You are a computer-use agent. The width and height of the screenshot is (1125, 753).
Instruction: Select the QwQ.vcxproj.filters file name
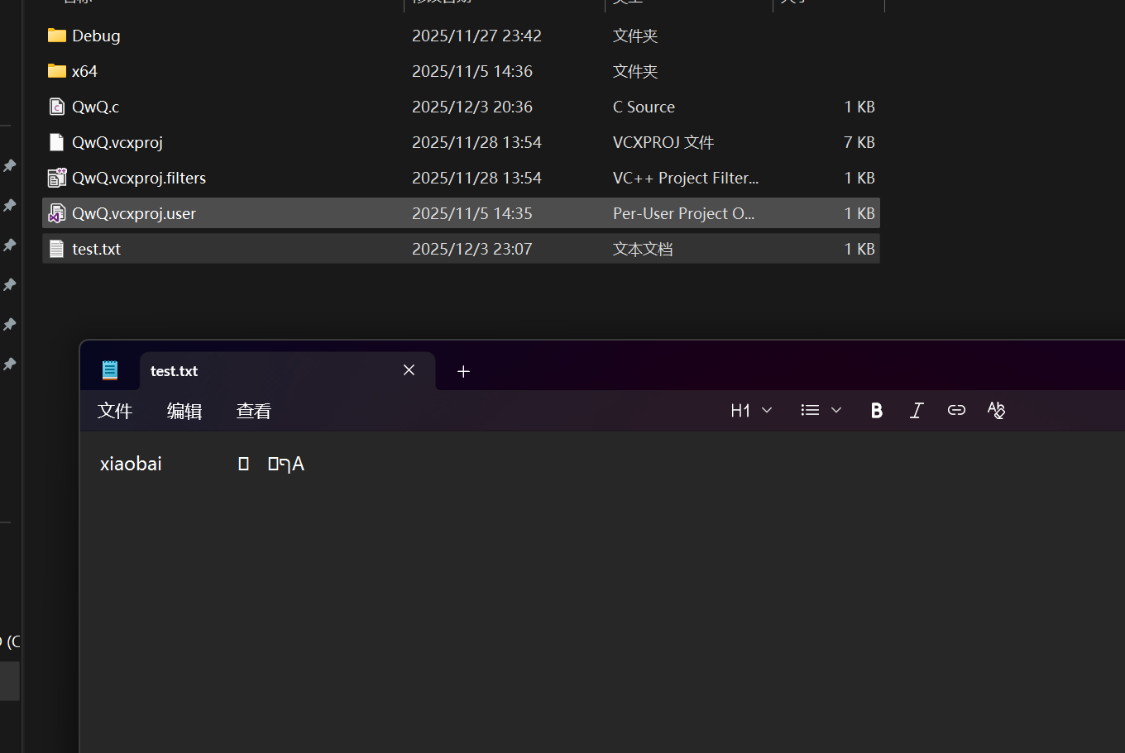click(x=139, y=178)
